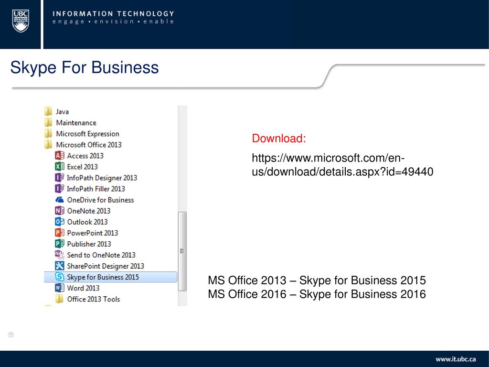The width and height of the screenshot is (489, 367).
Task: Click the Skype For Business slide title
Action: tap(85, 67)
